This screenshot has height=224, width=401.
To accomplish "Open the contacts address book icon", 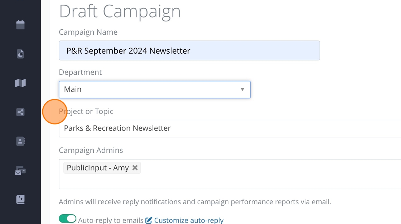I will (20, 141).
